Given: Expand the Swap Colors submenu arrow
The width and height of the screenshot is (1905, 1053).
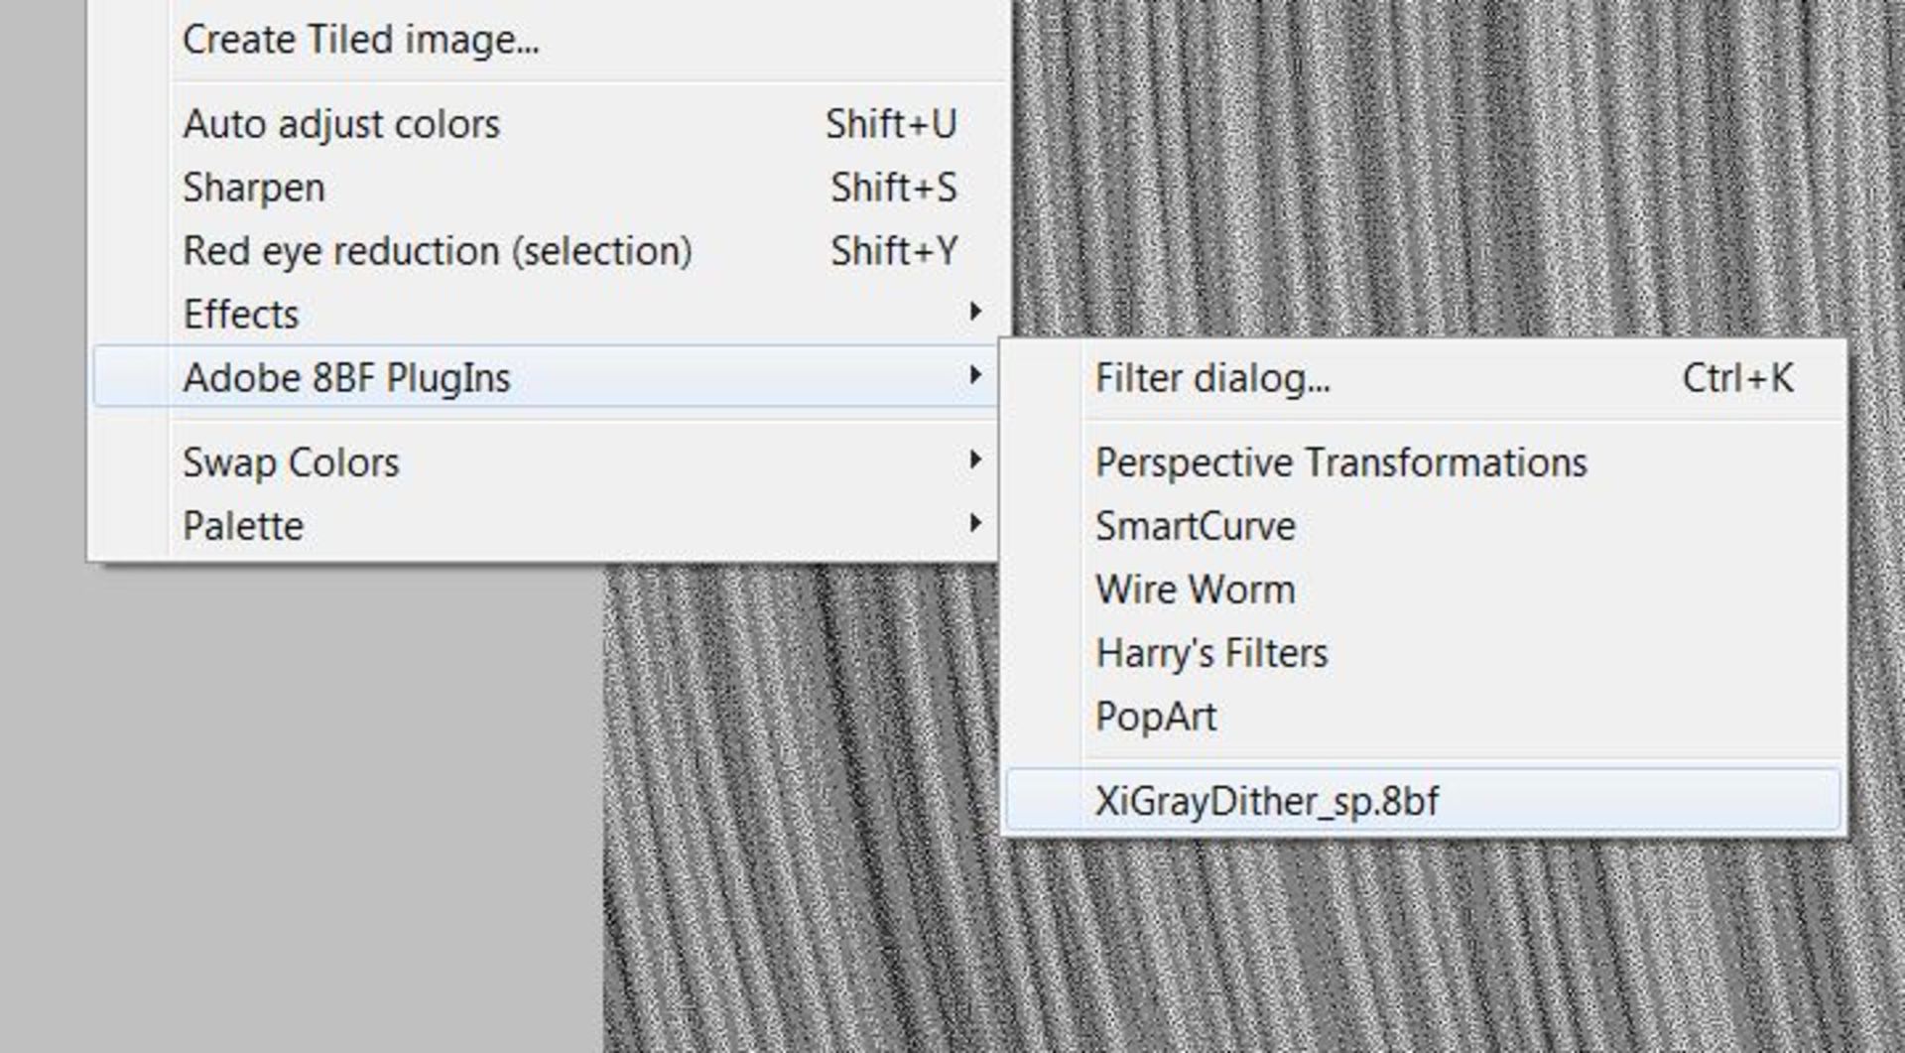Looking at the screenshot, I should coord(975,461).
